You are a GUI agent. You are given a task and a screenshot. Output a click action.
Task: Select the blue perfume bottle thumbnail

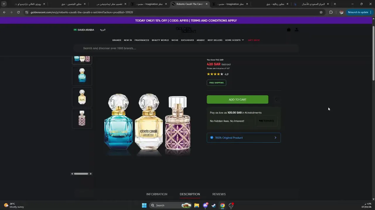click(82, 76)
